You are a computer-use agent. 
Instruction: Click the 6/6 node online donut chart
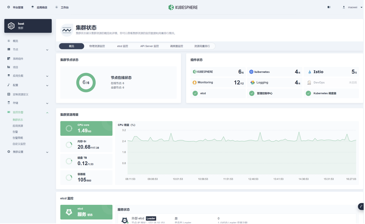86,83
